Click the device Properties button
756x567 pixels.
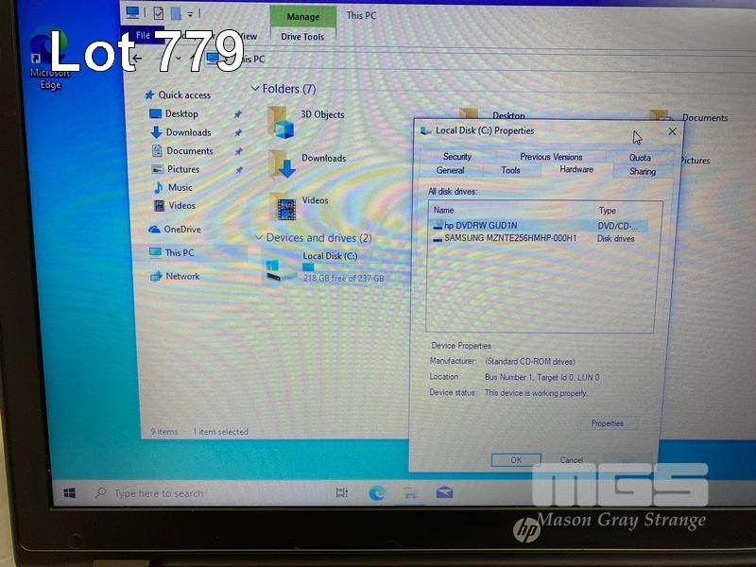click(x=608, y=423)
